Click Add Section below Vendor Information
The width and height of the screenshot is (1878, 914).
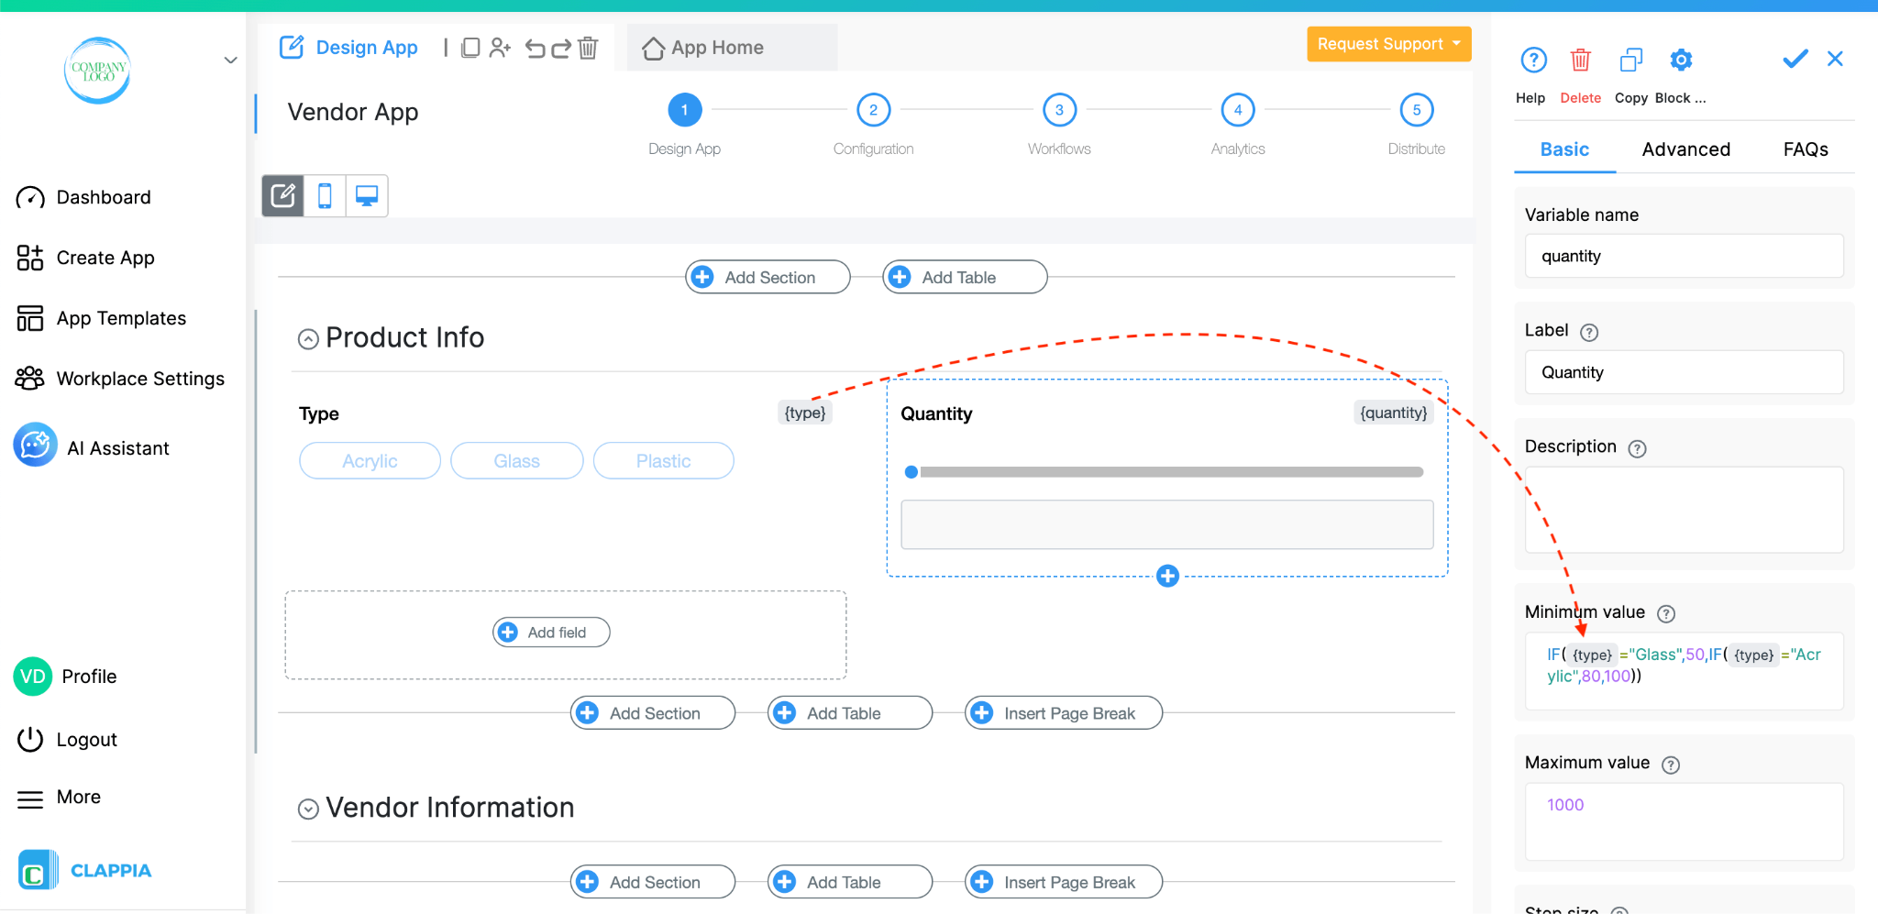click(653, 882)
